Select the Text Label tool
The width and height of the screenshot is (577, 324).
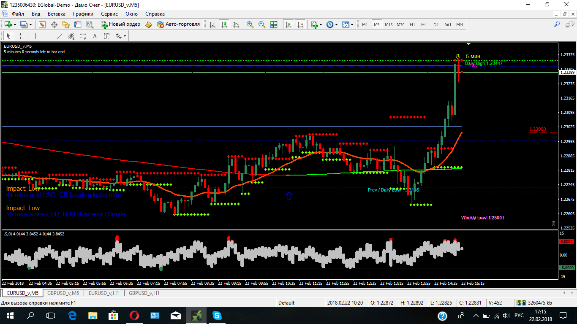pyautogui.click(x=107, y=36)
